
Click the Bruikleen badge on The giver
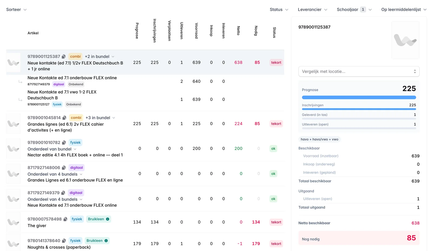point(99,219)
